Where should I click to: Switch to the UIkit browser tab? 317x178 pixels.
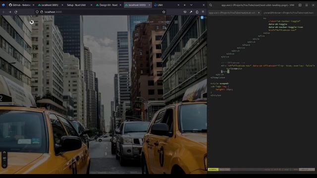tap(166, 5)
